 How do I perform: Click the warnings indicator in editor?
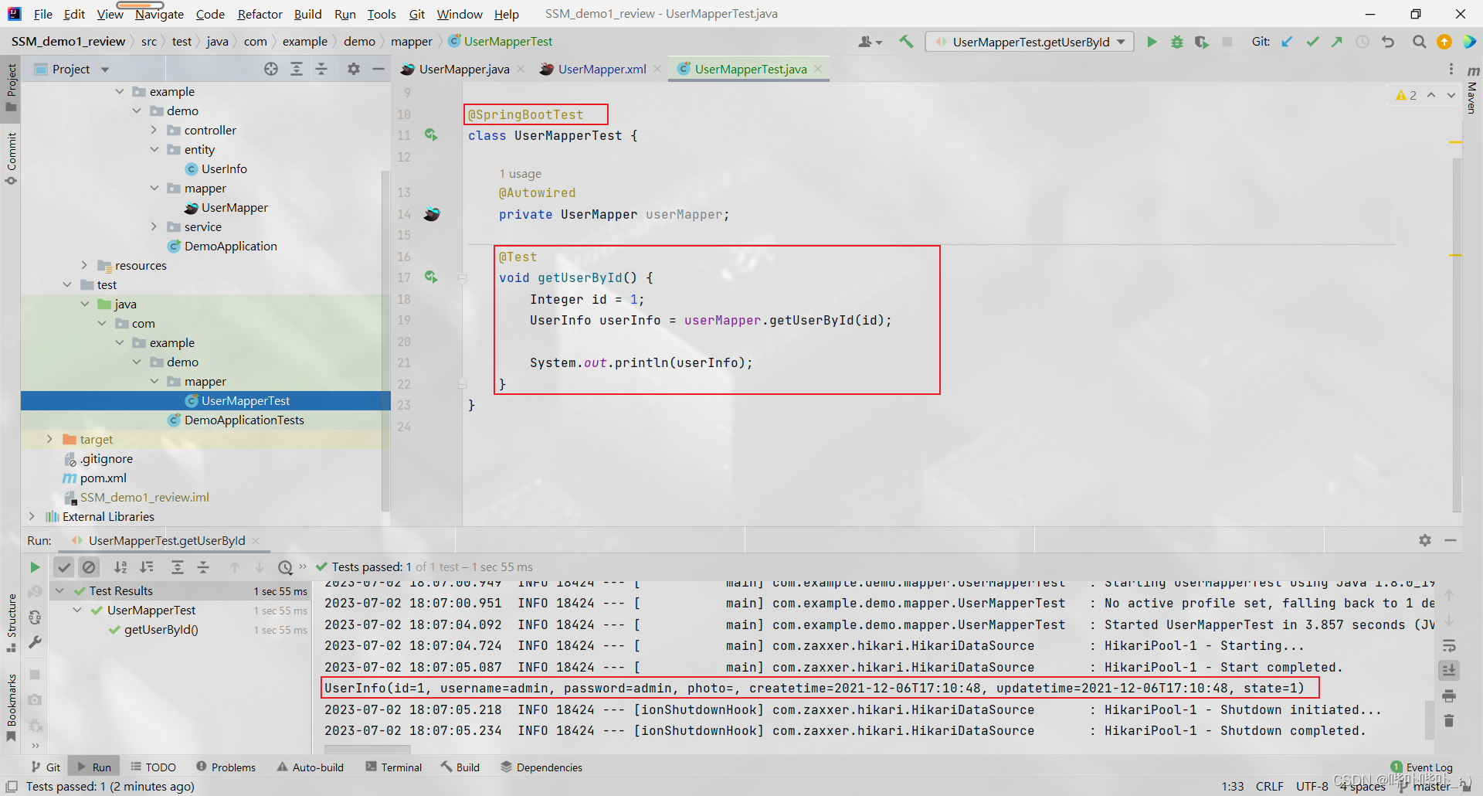pos(1407,95)
